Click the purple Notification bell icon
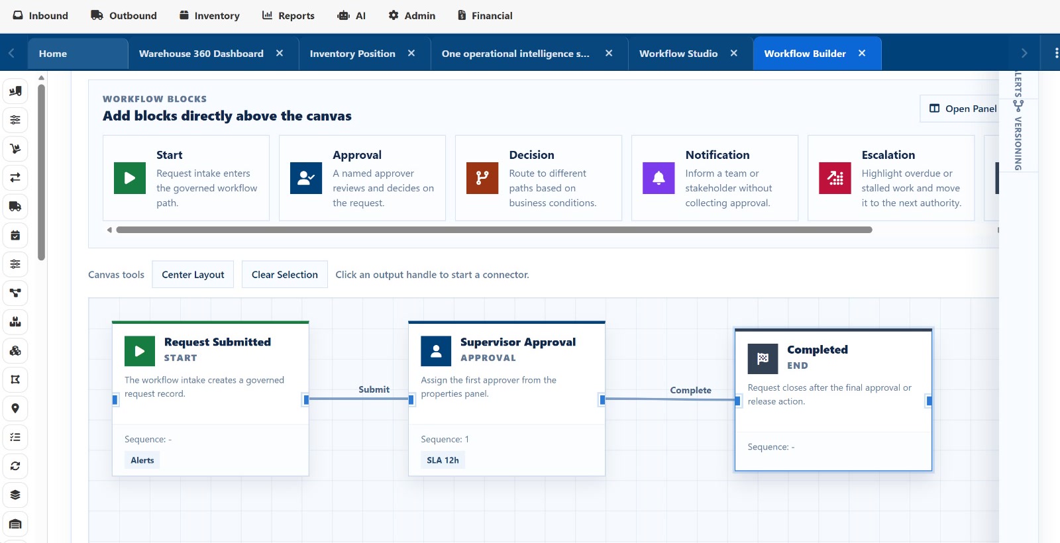The height and width of the screenshot is (543, 1060). point(659,178)
